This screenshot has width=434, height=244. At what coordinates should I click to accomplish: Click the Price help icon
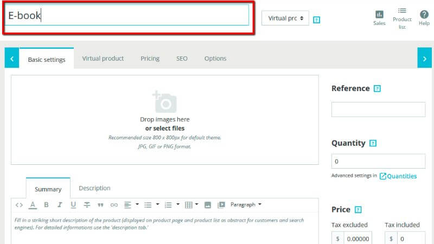358,210
